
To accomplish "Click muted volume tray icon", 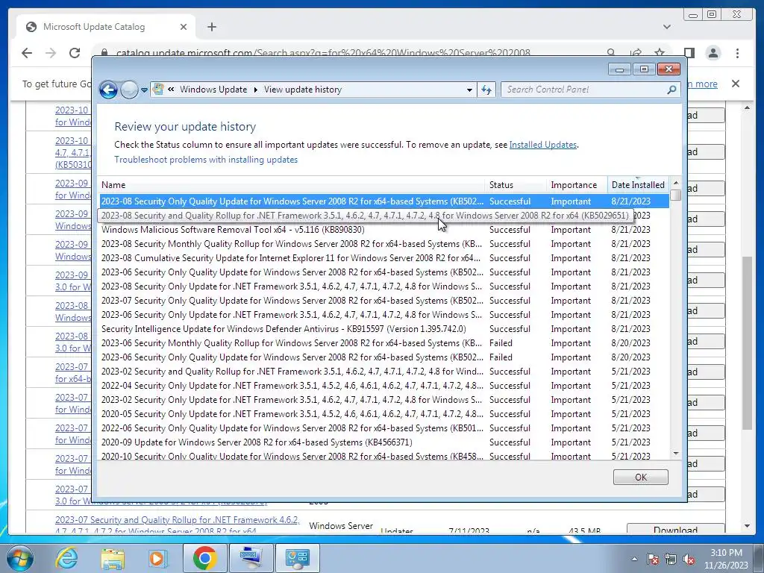I will point(689,560).
